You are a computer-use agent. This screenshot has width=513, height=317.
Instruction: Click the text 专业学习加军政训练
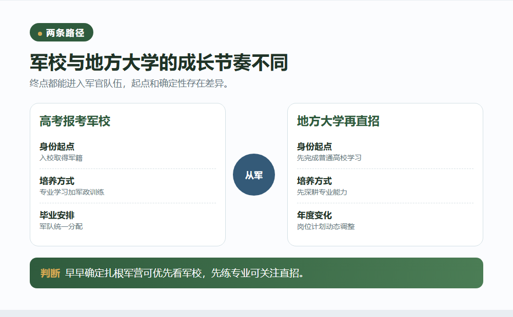72,192
